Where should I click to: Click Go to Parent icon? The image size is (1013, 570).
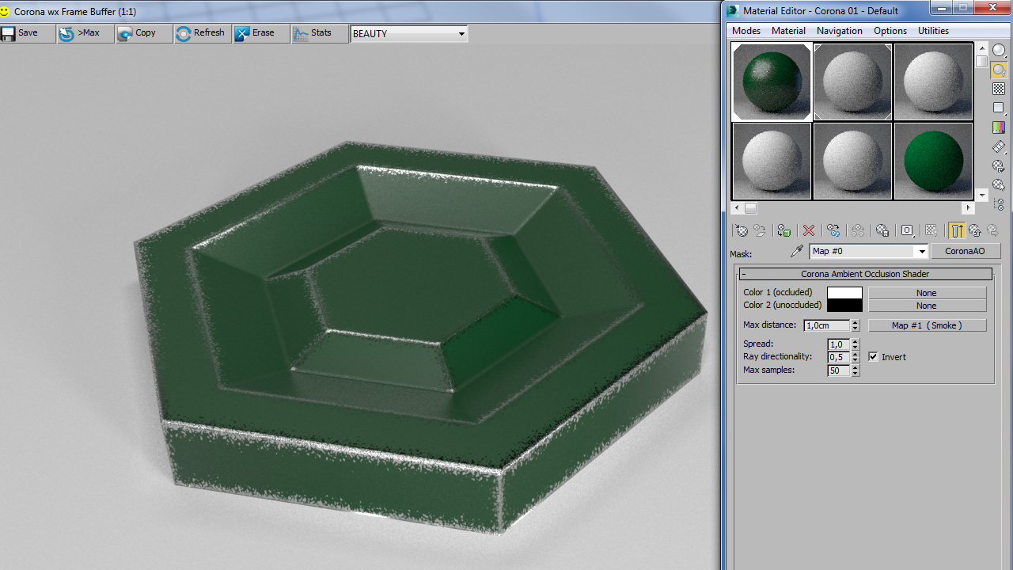[975, 230]
